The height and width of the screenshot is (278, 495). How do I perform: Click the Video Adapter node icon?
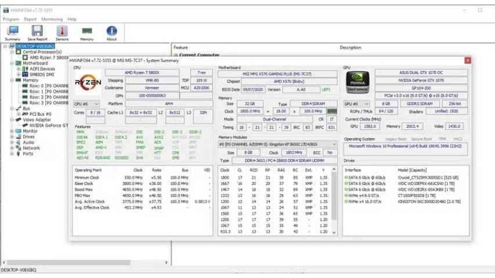[19, 120]
